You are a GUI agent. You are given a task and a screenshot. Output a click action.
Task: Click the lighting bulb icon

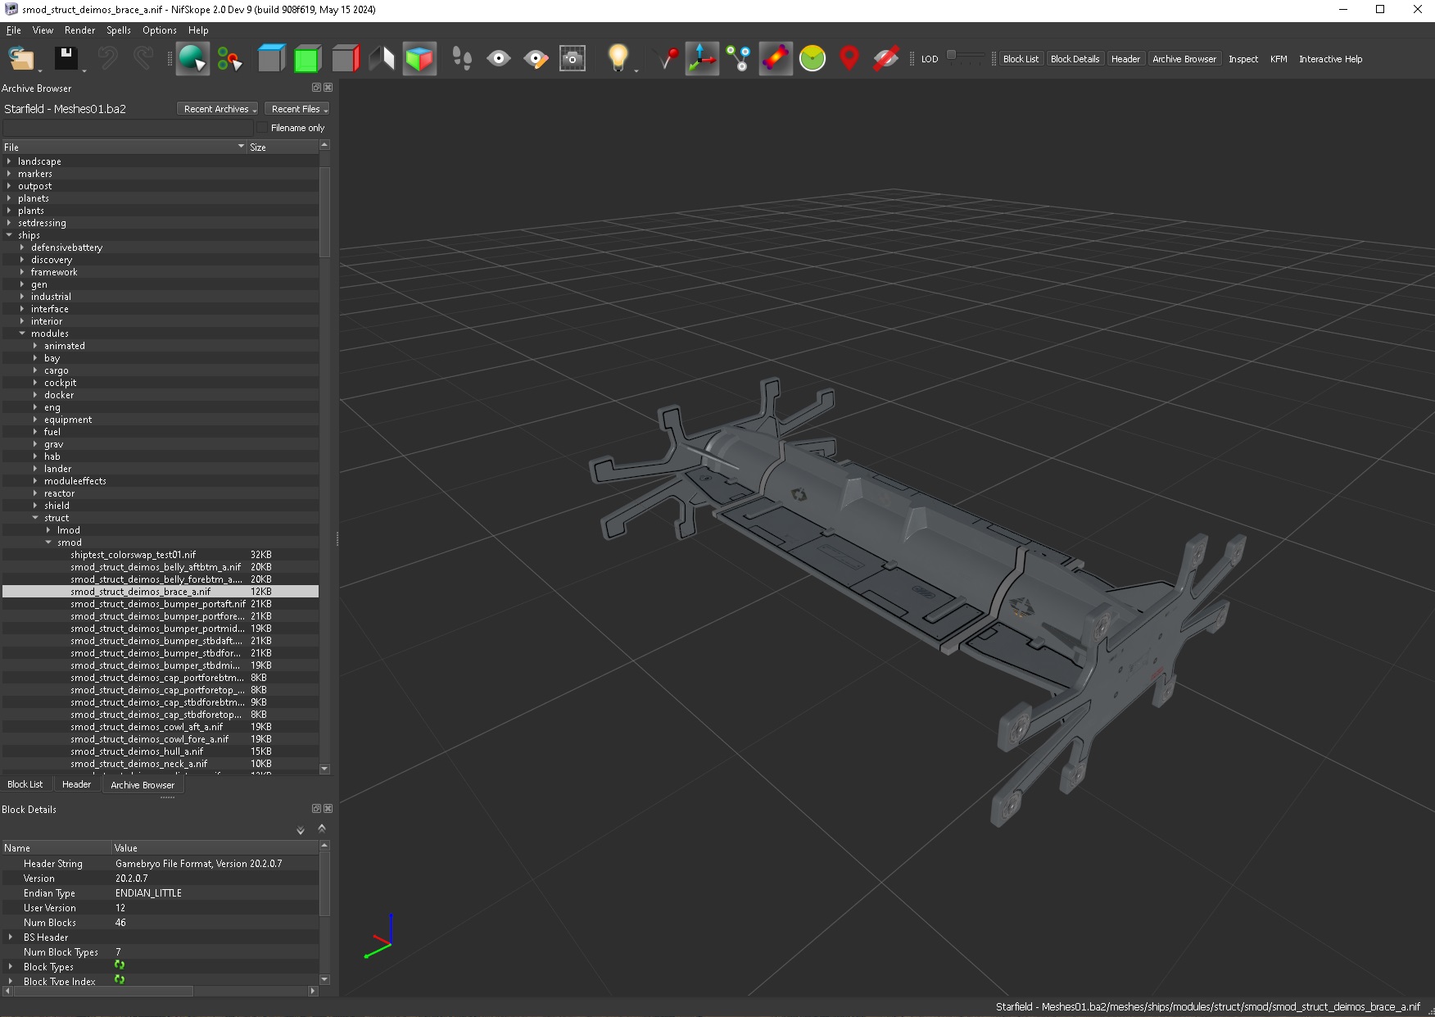[x=618, y=57]
